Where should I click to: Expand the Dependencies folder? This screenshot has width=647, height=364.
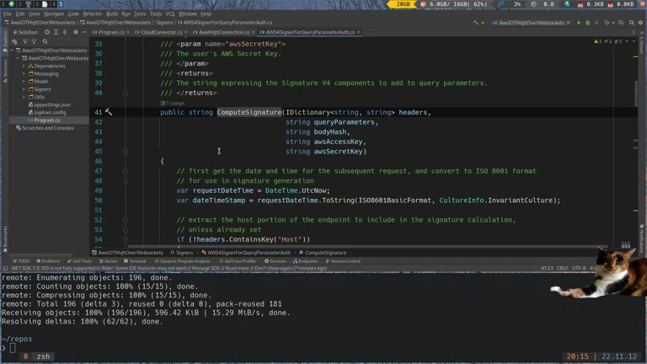pos(24,66)
